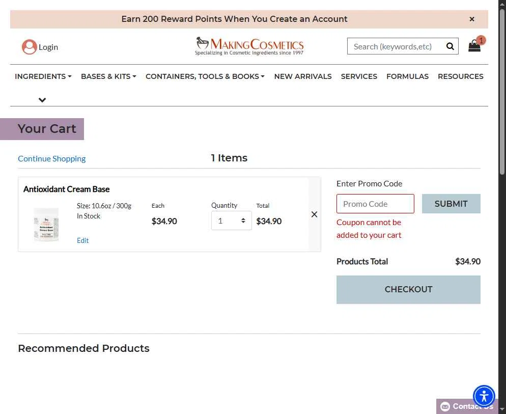Click the 'Your Cart' heading
This screenshot has width=506, height=414.
(47, 129)
